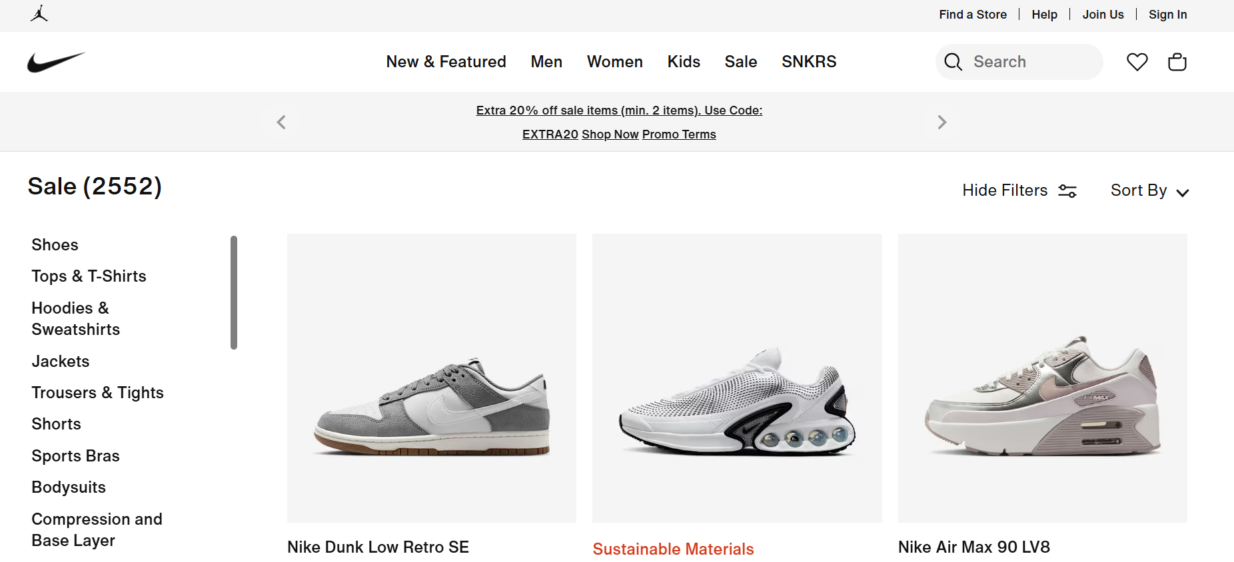
Task: Open the shopping bag
Action: click(1177, 62)
